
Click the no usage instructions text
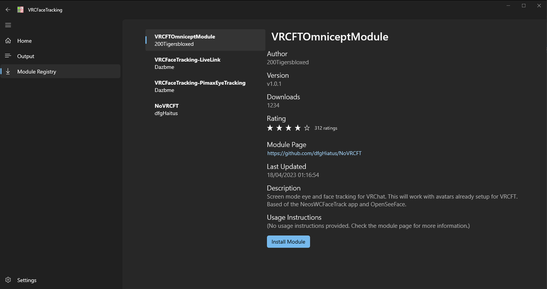point(368,226)
